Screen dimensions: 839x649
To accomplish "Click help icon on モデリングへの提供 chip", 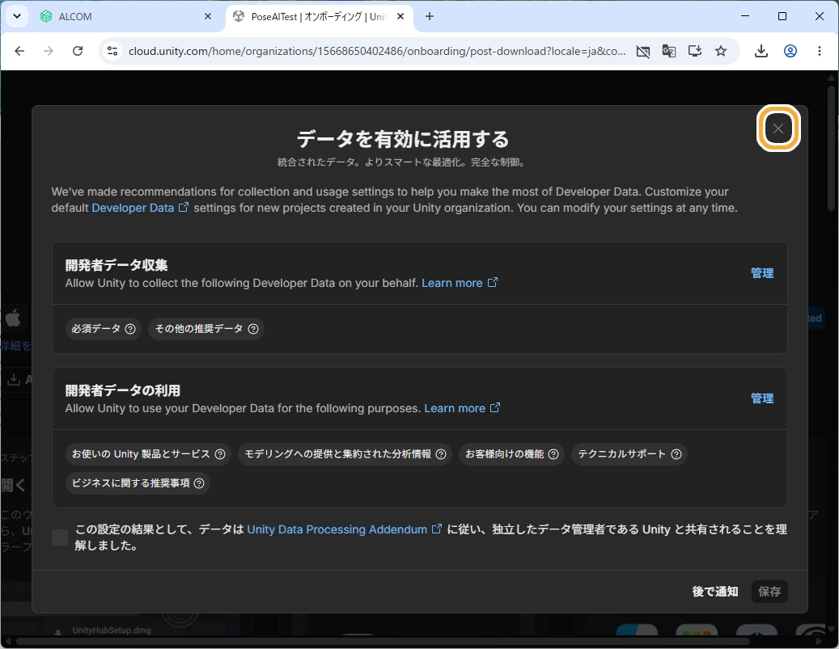I will [441, 454].
